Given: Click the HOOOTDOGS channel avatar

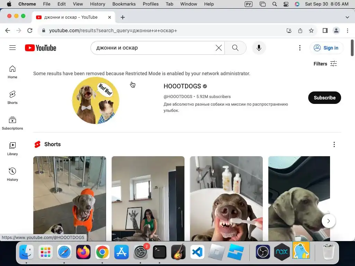Looking at the screenshot, I should click(96, 100).
